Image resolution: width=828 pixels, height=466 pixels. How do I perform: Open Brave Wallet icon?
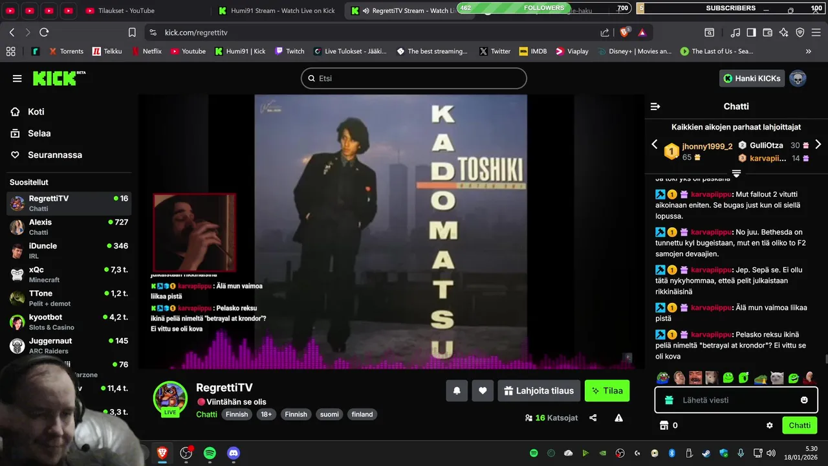[767, 32]
